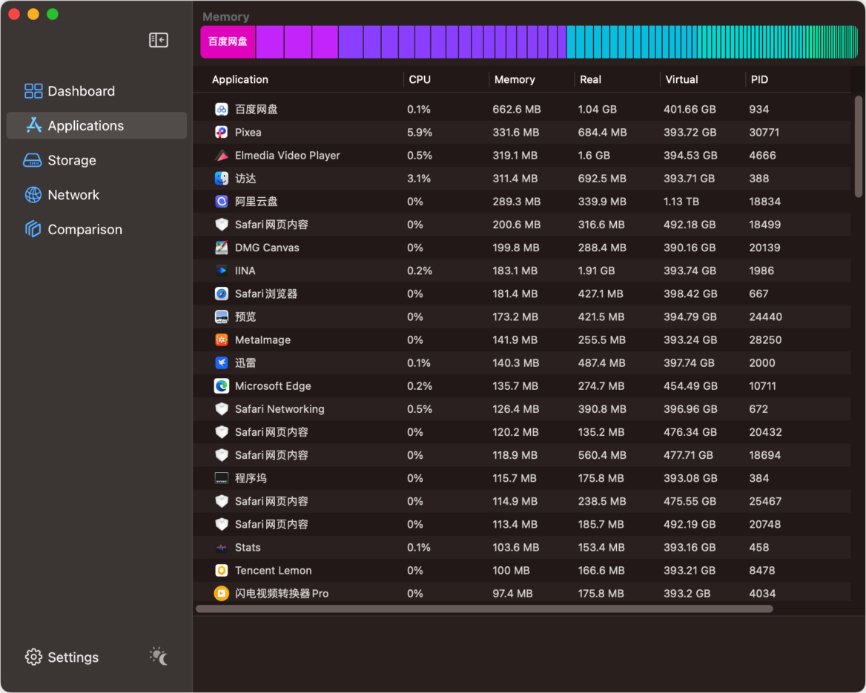
Task: Click the horizontal scrollbar below the table
Action: click(484, 609)
